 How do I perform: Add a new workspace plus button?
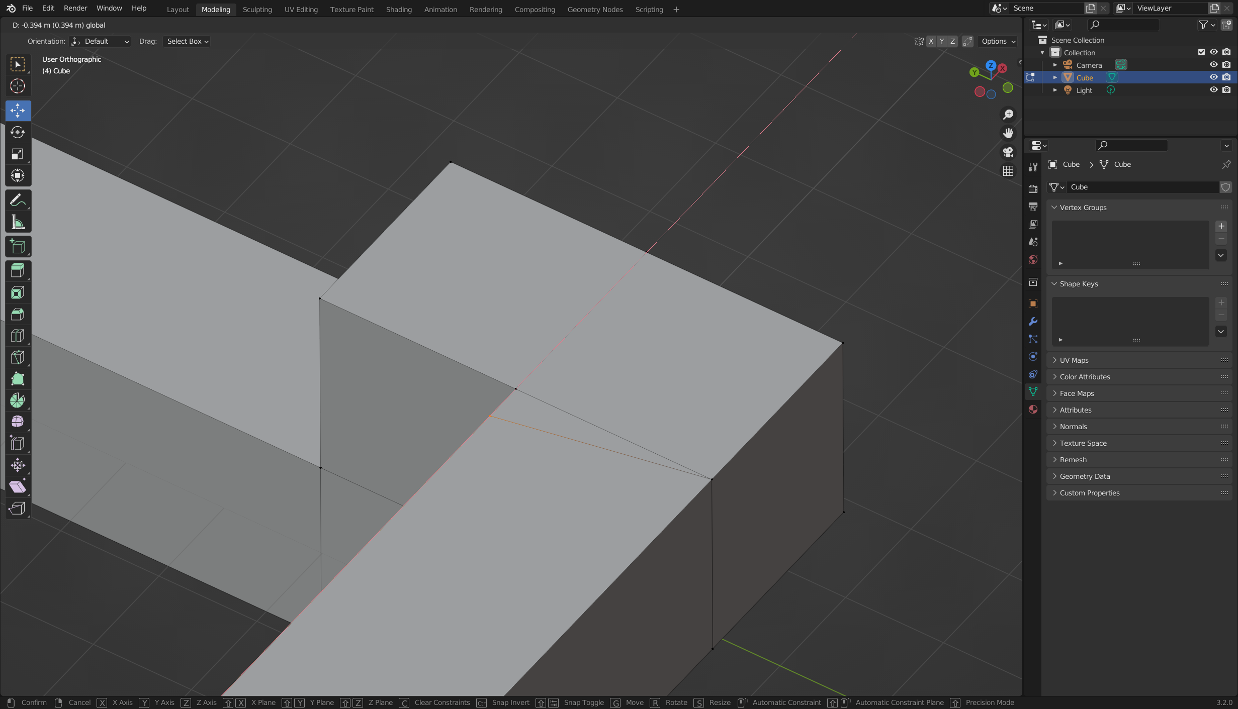point(676,9)
